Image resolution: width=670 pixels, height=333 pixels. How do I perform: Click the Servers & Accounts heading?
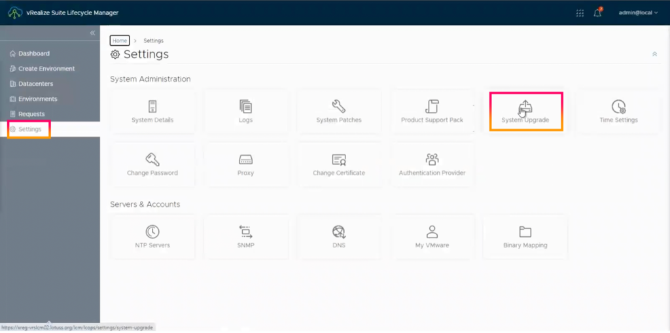coord(145,204)
